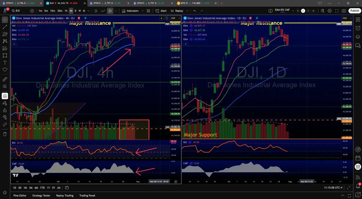Screen dimensions: 362x199
Task: Collapse the 1D chart indicator legend
Action: [x=185, y=44]
